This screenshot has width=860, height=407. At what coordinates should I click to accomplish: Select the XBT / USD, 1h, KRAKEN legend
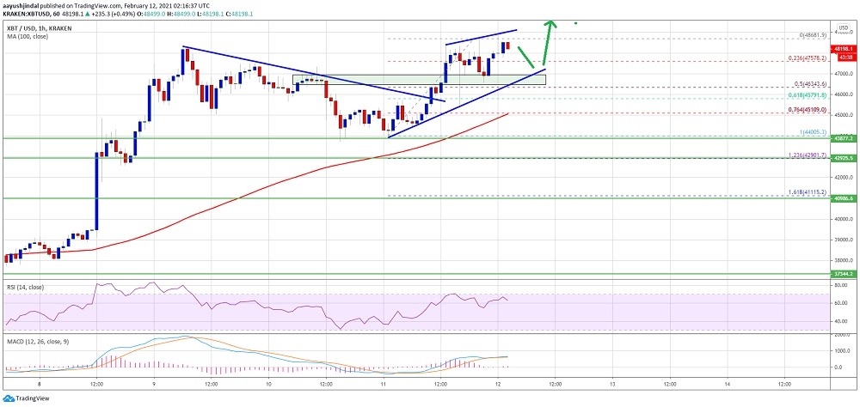pos(39,28)
